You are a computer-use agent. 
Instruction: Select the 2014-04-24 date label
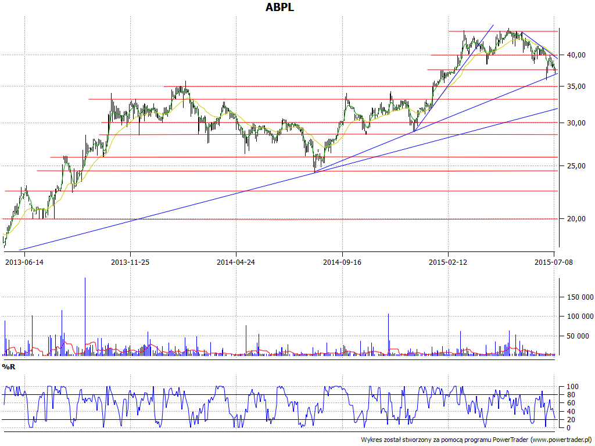[x=236, y=262]
